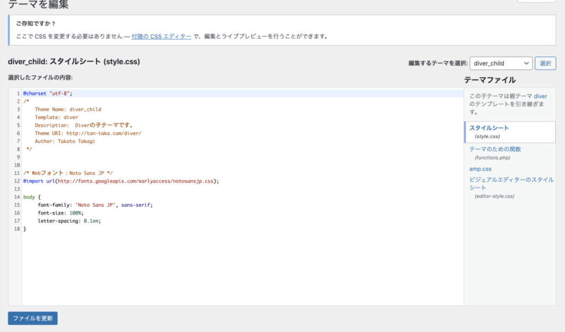Viewport: 565px width, 332px height.
Task: Click the letter-spacing: 0.1em code line
Action: 70,221
